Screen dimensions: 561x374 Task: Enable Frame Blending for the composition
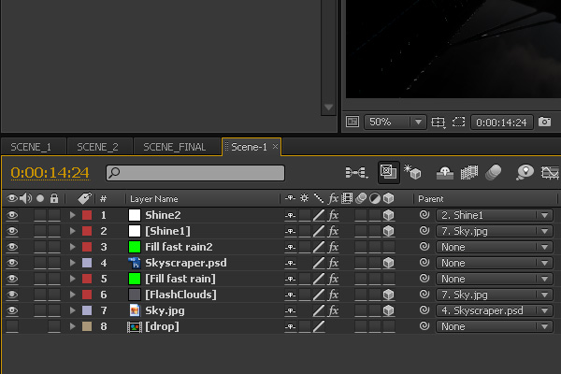click(469, 172)
